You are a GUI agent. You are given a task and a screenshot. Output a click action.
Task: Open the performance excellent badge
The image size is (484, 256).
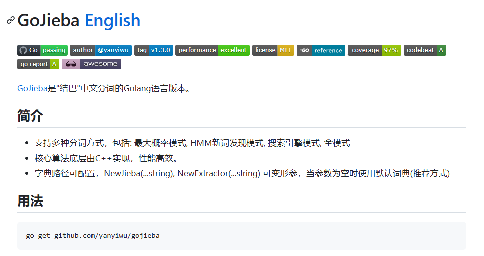coord(213,50)
